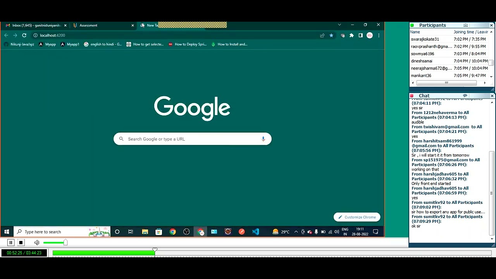Open How to Install and bookmark
Image resolution: width=496 pixels, height=279 pixels.
click(229, 44)
